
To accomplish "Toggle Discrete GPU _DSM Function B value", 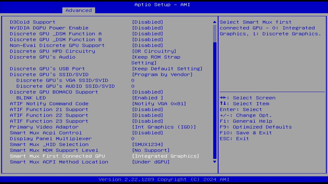I will (148, 40).
